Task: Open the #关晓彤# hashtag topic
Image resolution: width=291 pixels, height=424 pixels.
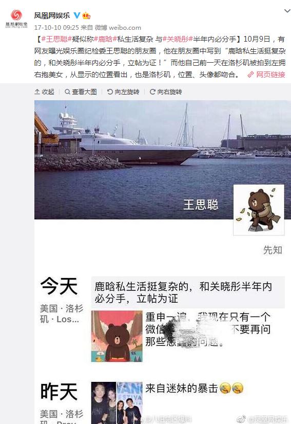Action: click(178, 39)
